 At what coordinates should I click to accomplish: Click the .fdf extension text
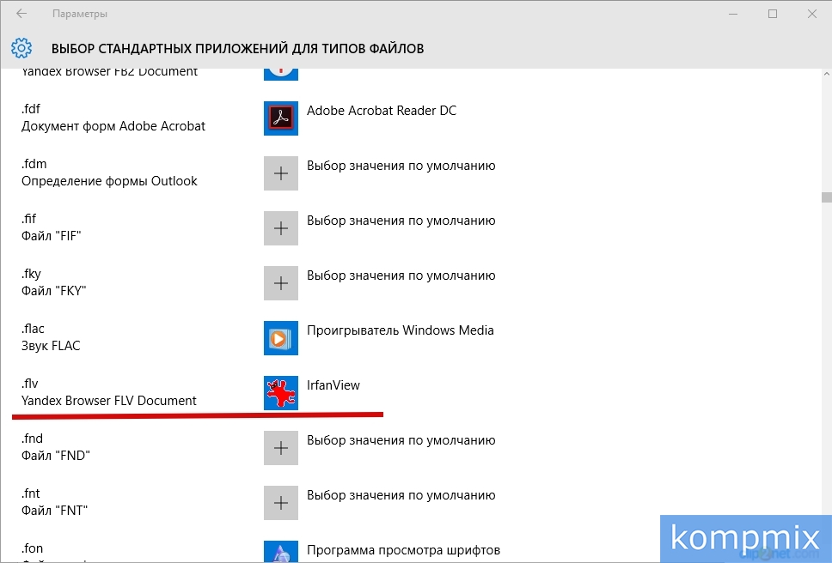(x=31, y=109)
